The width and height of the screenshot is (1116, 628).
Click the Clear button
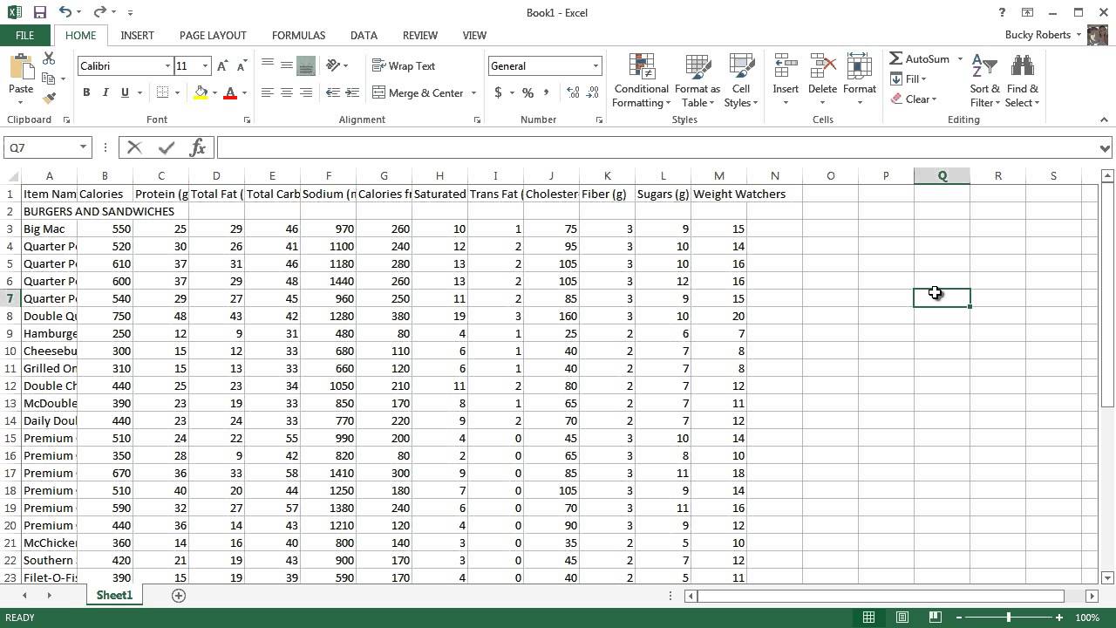[913, 99]
